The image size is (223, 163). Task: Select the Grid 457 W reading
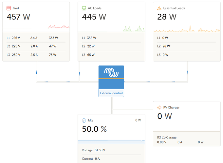point(18,17)
